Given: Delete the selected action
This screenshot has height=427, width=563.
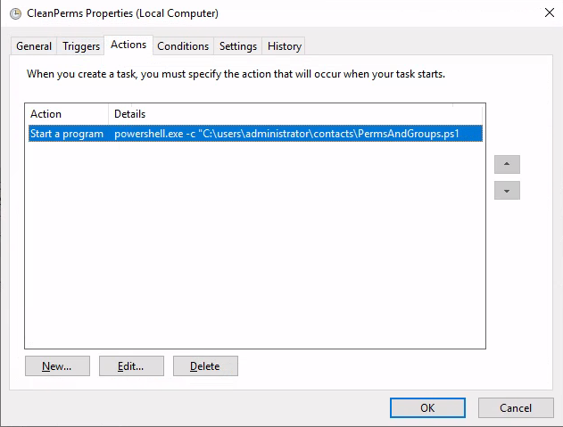Looking at the screenshot, I should pyautogui.click(x=205, y=366).
